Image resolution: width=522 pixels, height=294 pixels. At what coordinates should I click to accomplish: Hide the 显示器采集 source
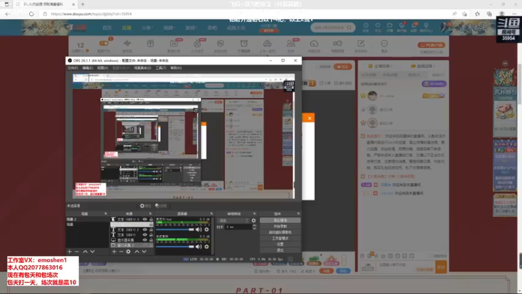(145, 240)
